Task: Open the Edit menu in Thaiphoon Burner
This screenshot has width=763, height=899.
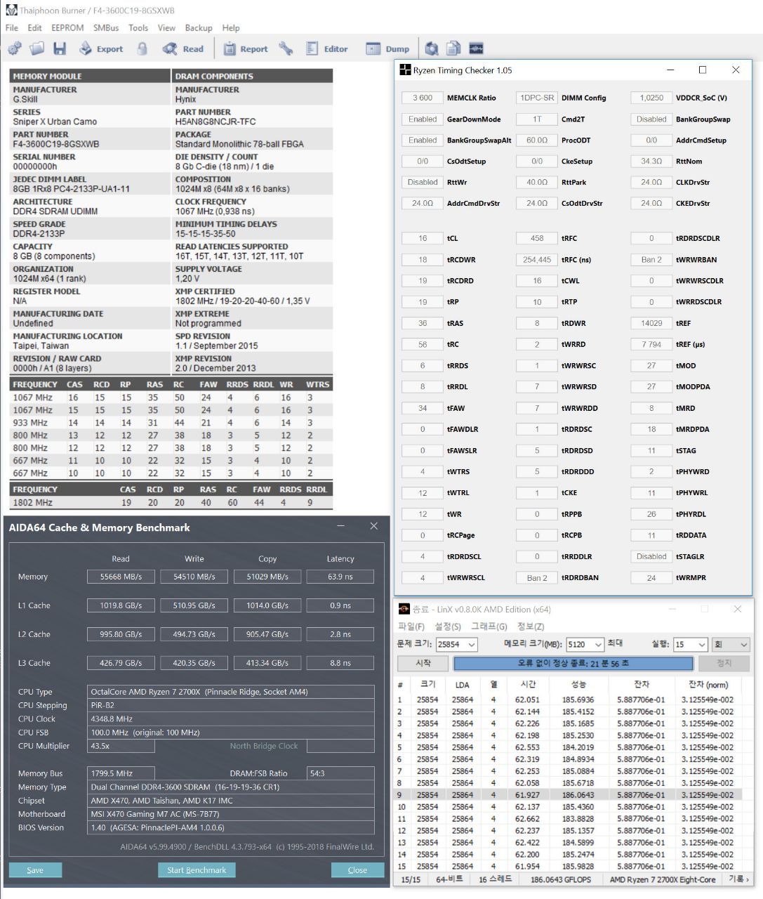Action: [x=34, y=27]
